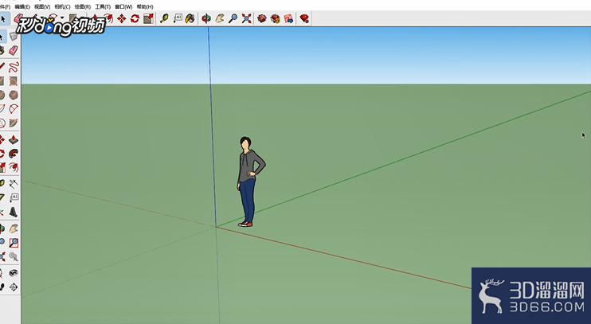This screenshot has height=324, width=591.
Task: Click the Previous view icon
Action: pos(14,256)
